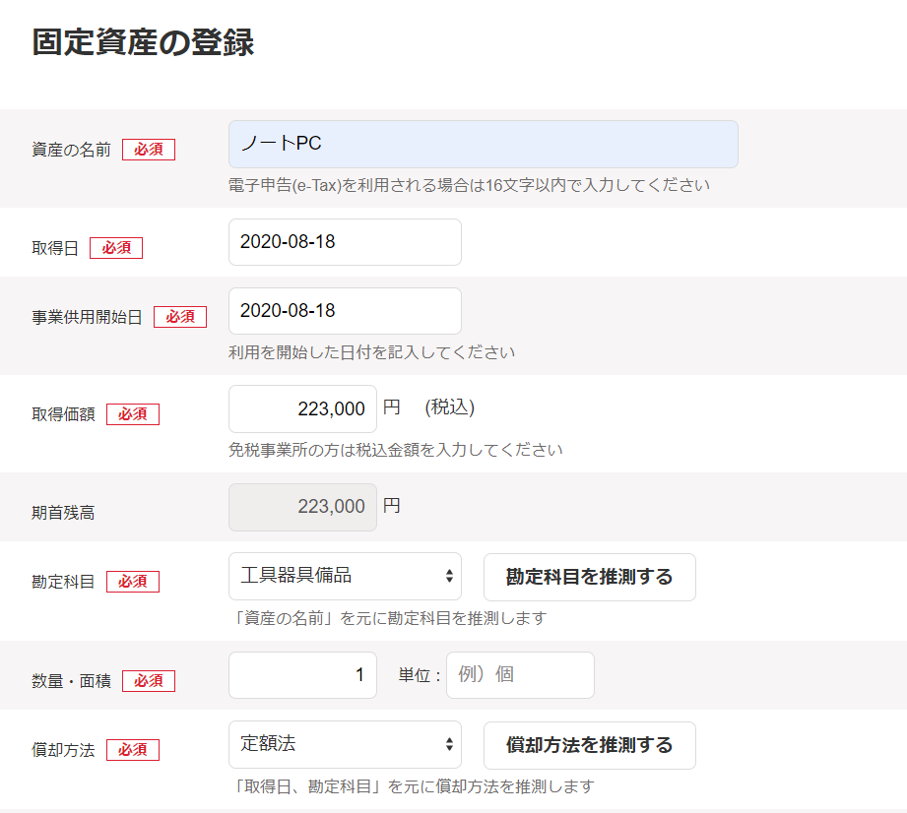Open the 償却方法 dropdown showing 定額法
The width and height of the screenshot is (907, 813).
pos(345,744)
